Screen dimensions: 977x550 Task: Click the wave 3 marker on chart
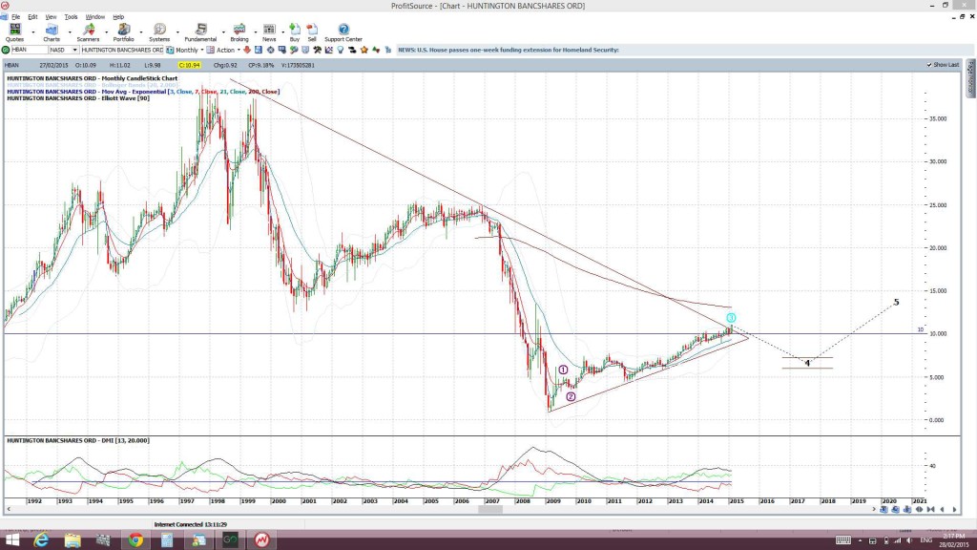click(731, 318)
